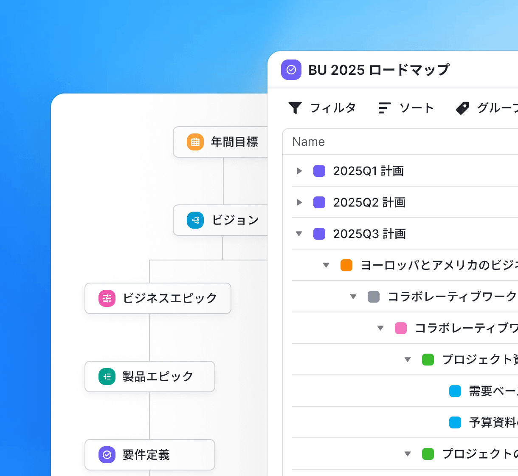Collapse the 2025Q3 計画 tree item
This screenshot has width=518, height=476.
(299, 234)
